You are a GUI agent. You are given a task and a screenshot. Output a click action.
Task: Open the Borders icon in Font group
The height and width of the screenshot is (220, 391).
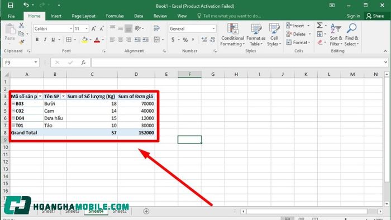coord(69,40)
